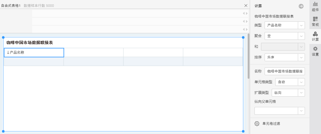Image resolution: width=321 pixels, height=134 pixels.
Task: Click the top-row left-right arrows icon
Action: [245, 13]
